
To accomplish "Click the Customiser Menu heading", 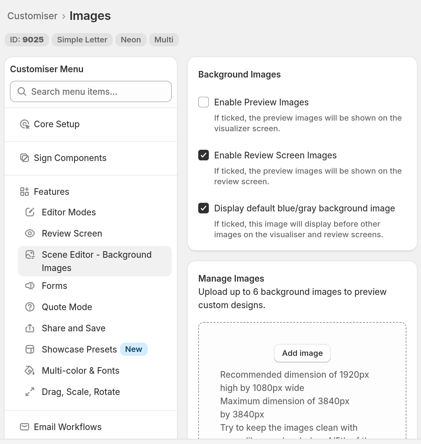I will tap(47, 69).
